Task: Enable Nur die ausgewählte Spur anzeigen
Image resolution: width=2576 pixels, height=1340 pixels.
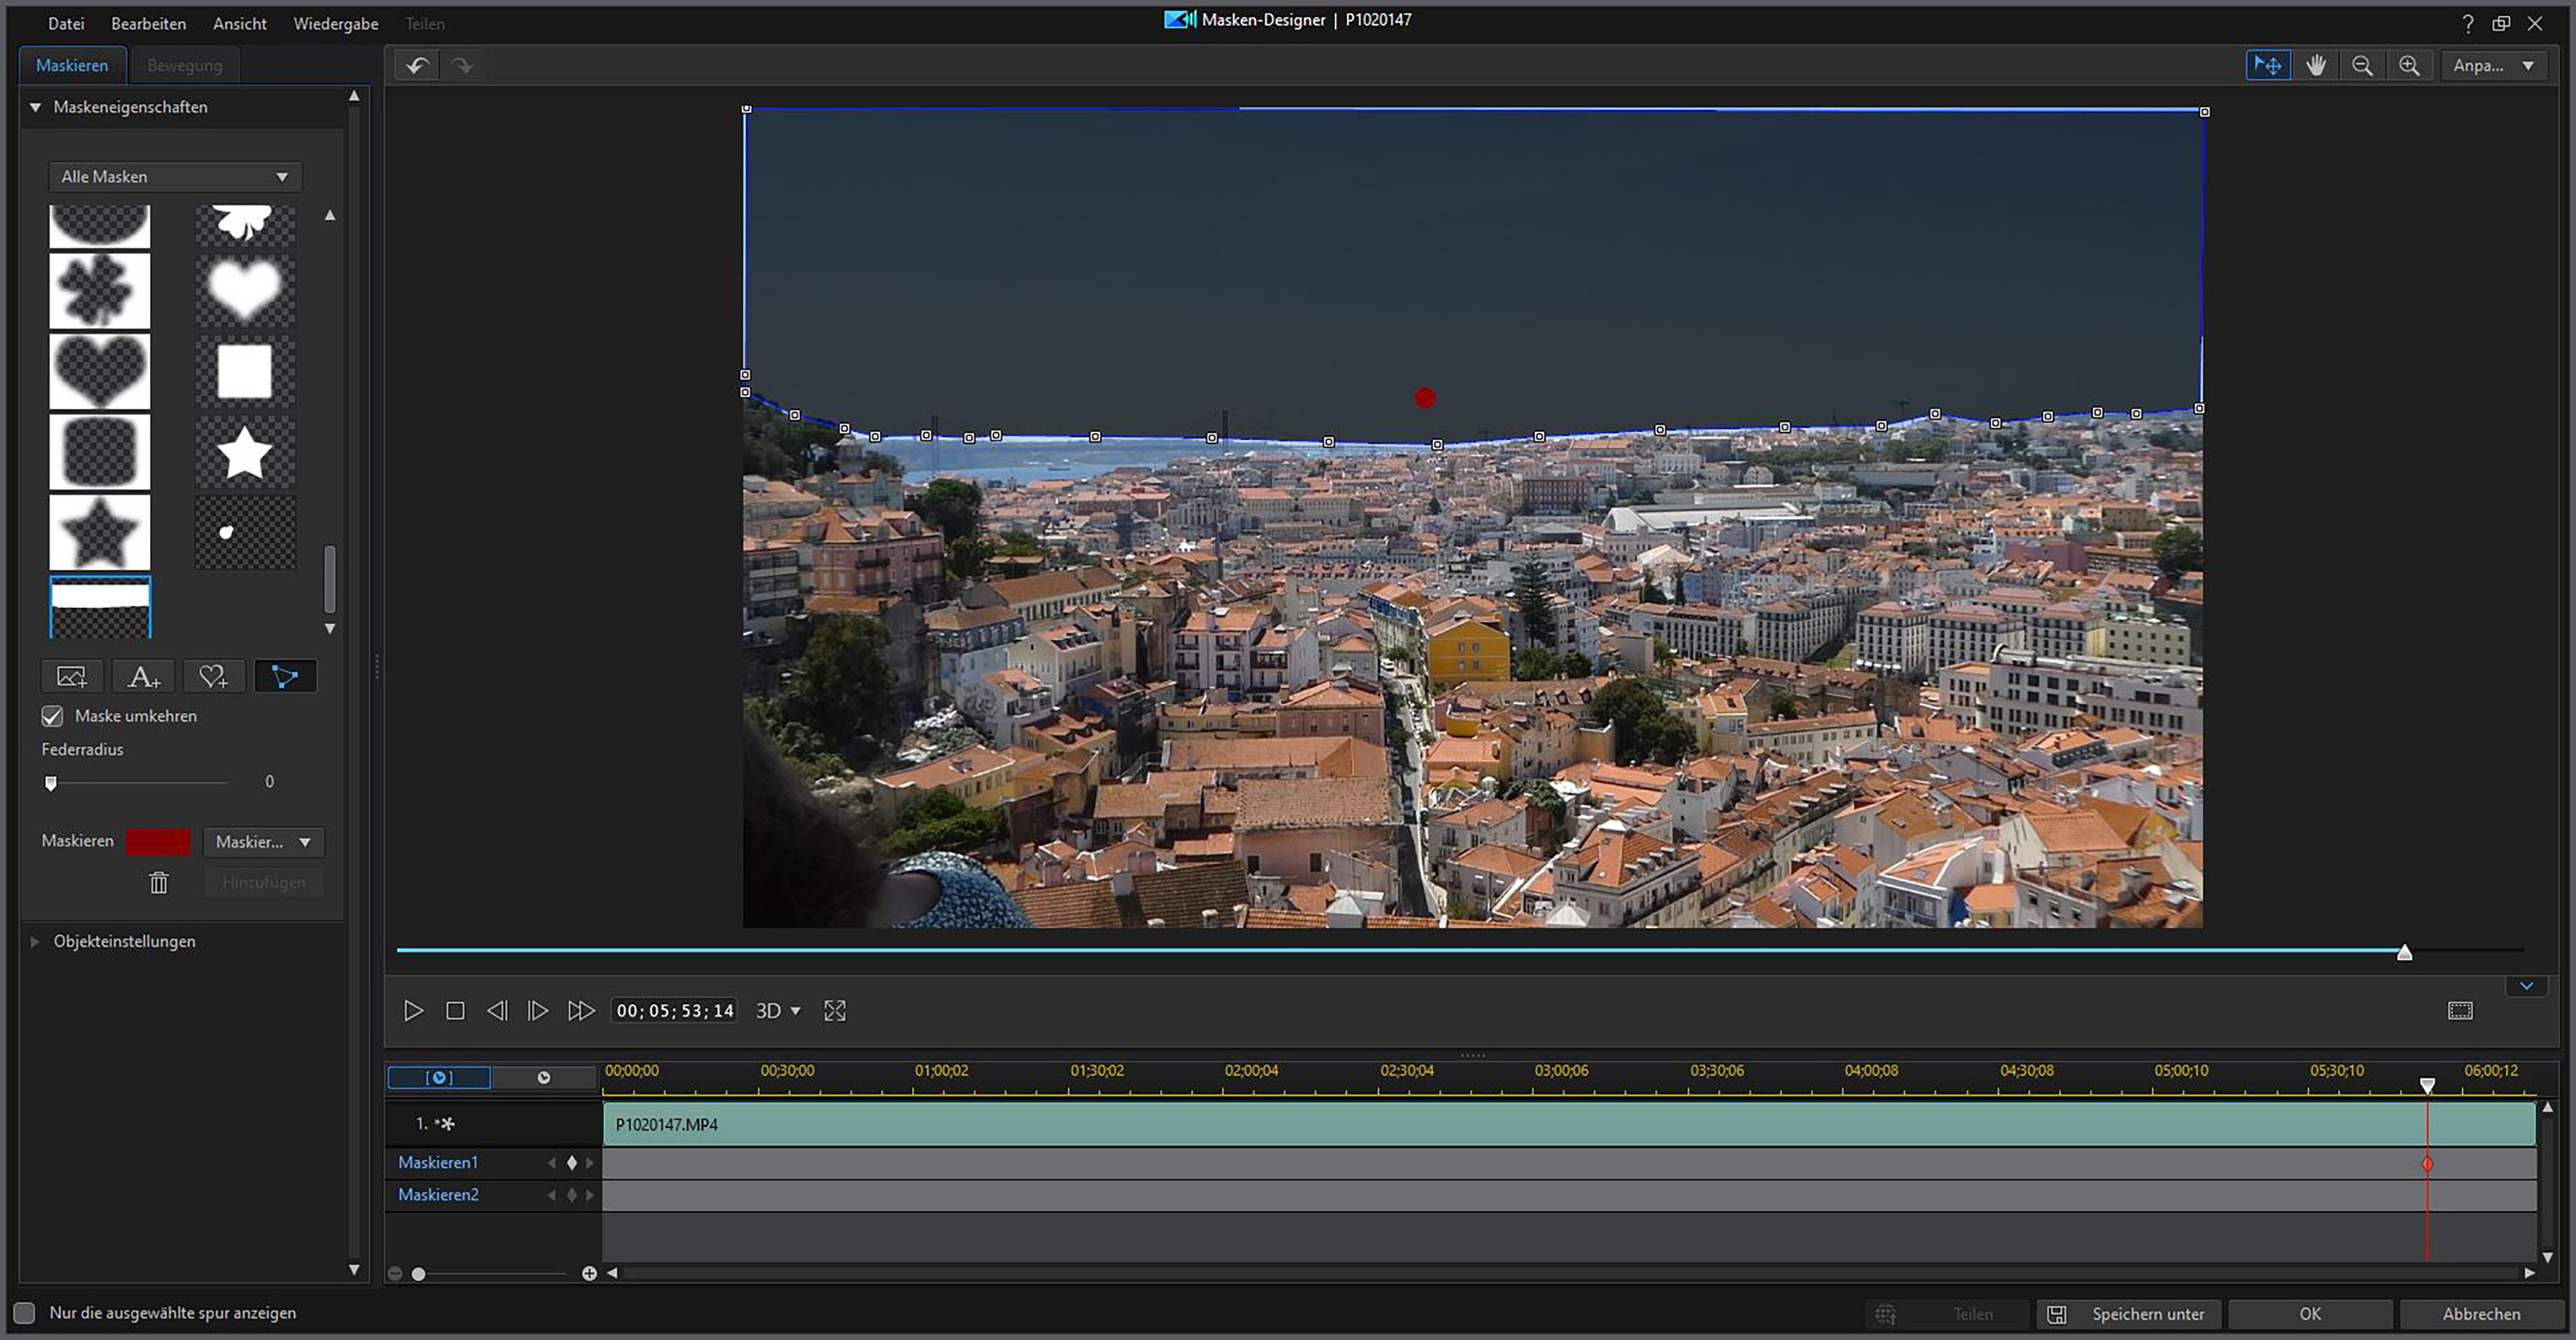Action: coord(25,1313)
